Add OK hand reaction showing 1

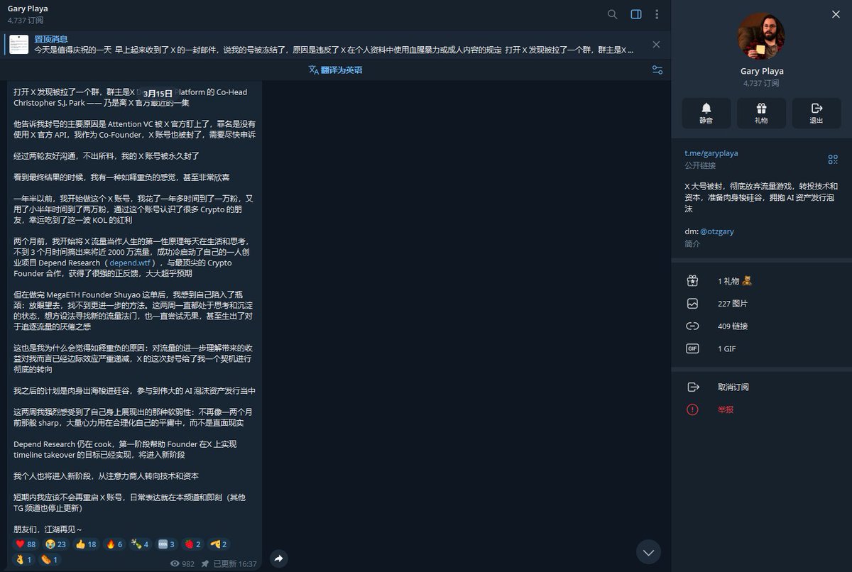(x=24, y=560)
